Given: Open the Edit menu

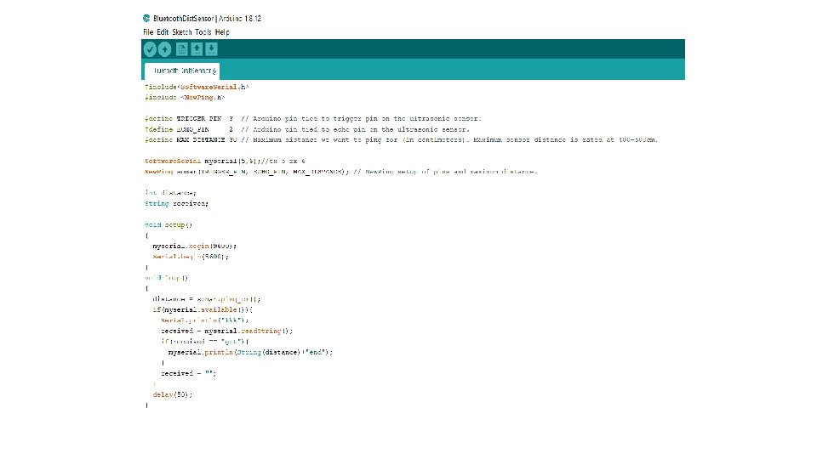Looking at the screenshot, I should (163, 32).
